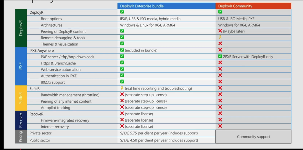The width and height of the screenshot is (303, 150).
Task: Click the yellow StifleR vertical section label
Action: tap(21, 98)
